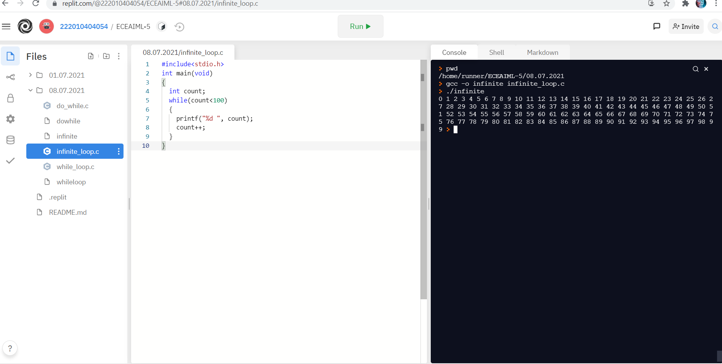Open the Unit Tests checkmark panel
Image resolution: width=722 pixels, height=364 pixels.
click(10, 161)
